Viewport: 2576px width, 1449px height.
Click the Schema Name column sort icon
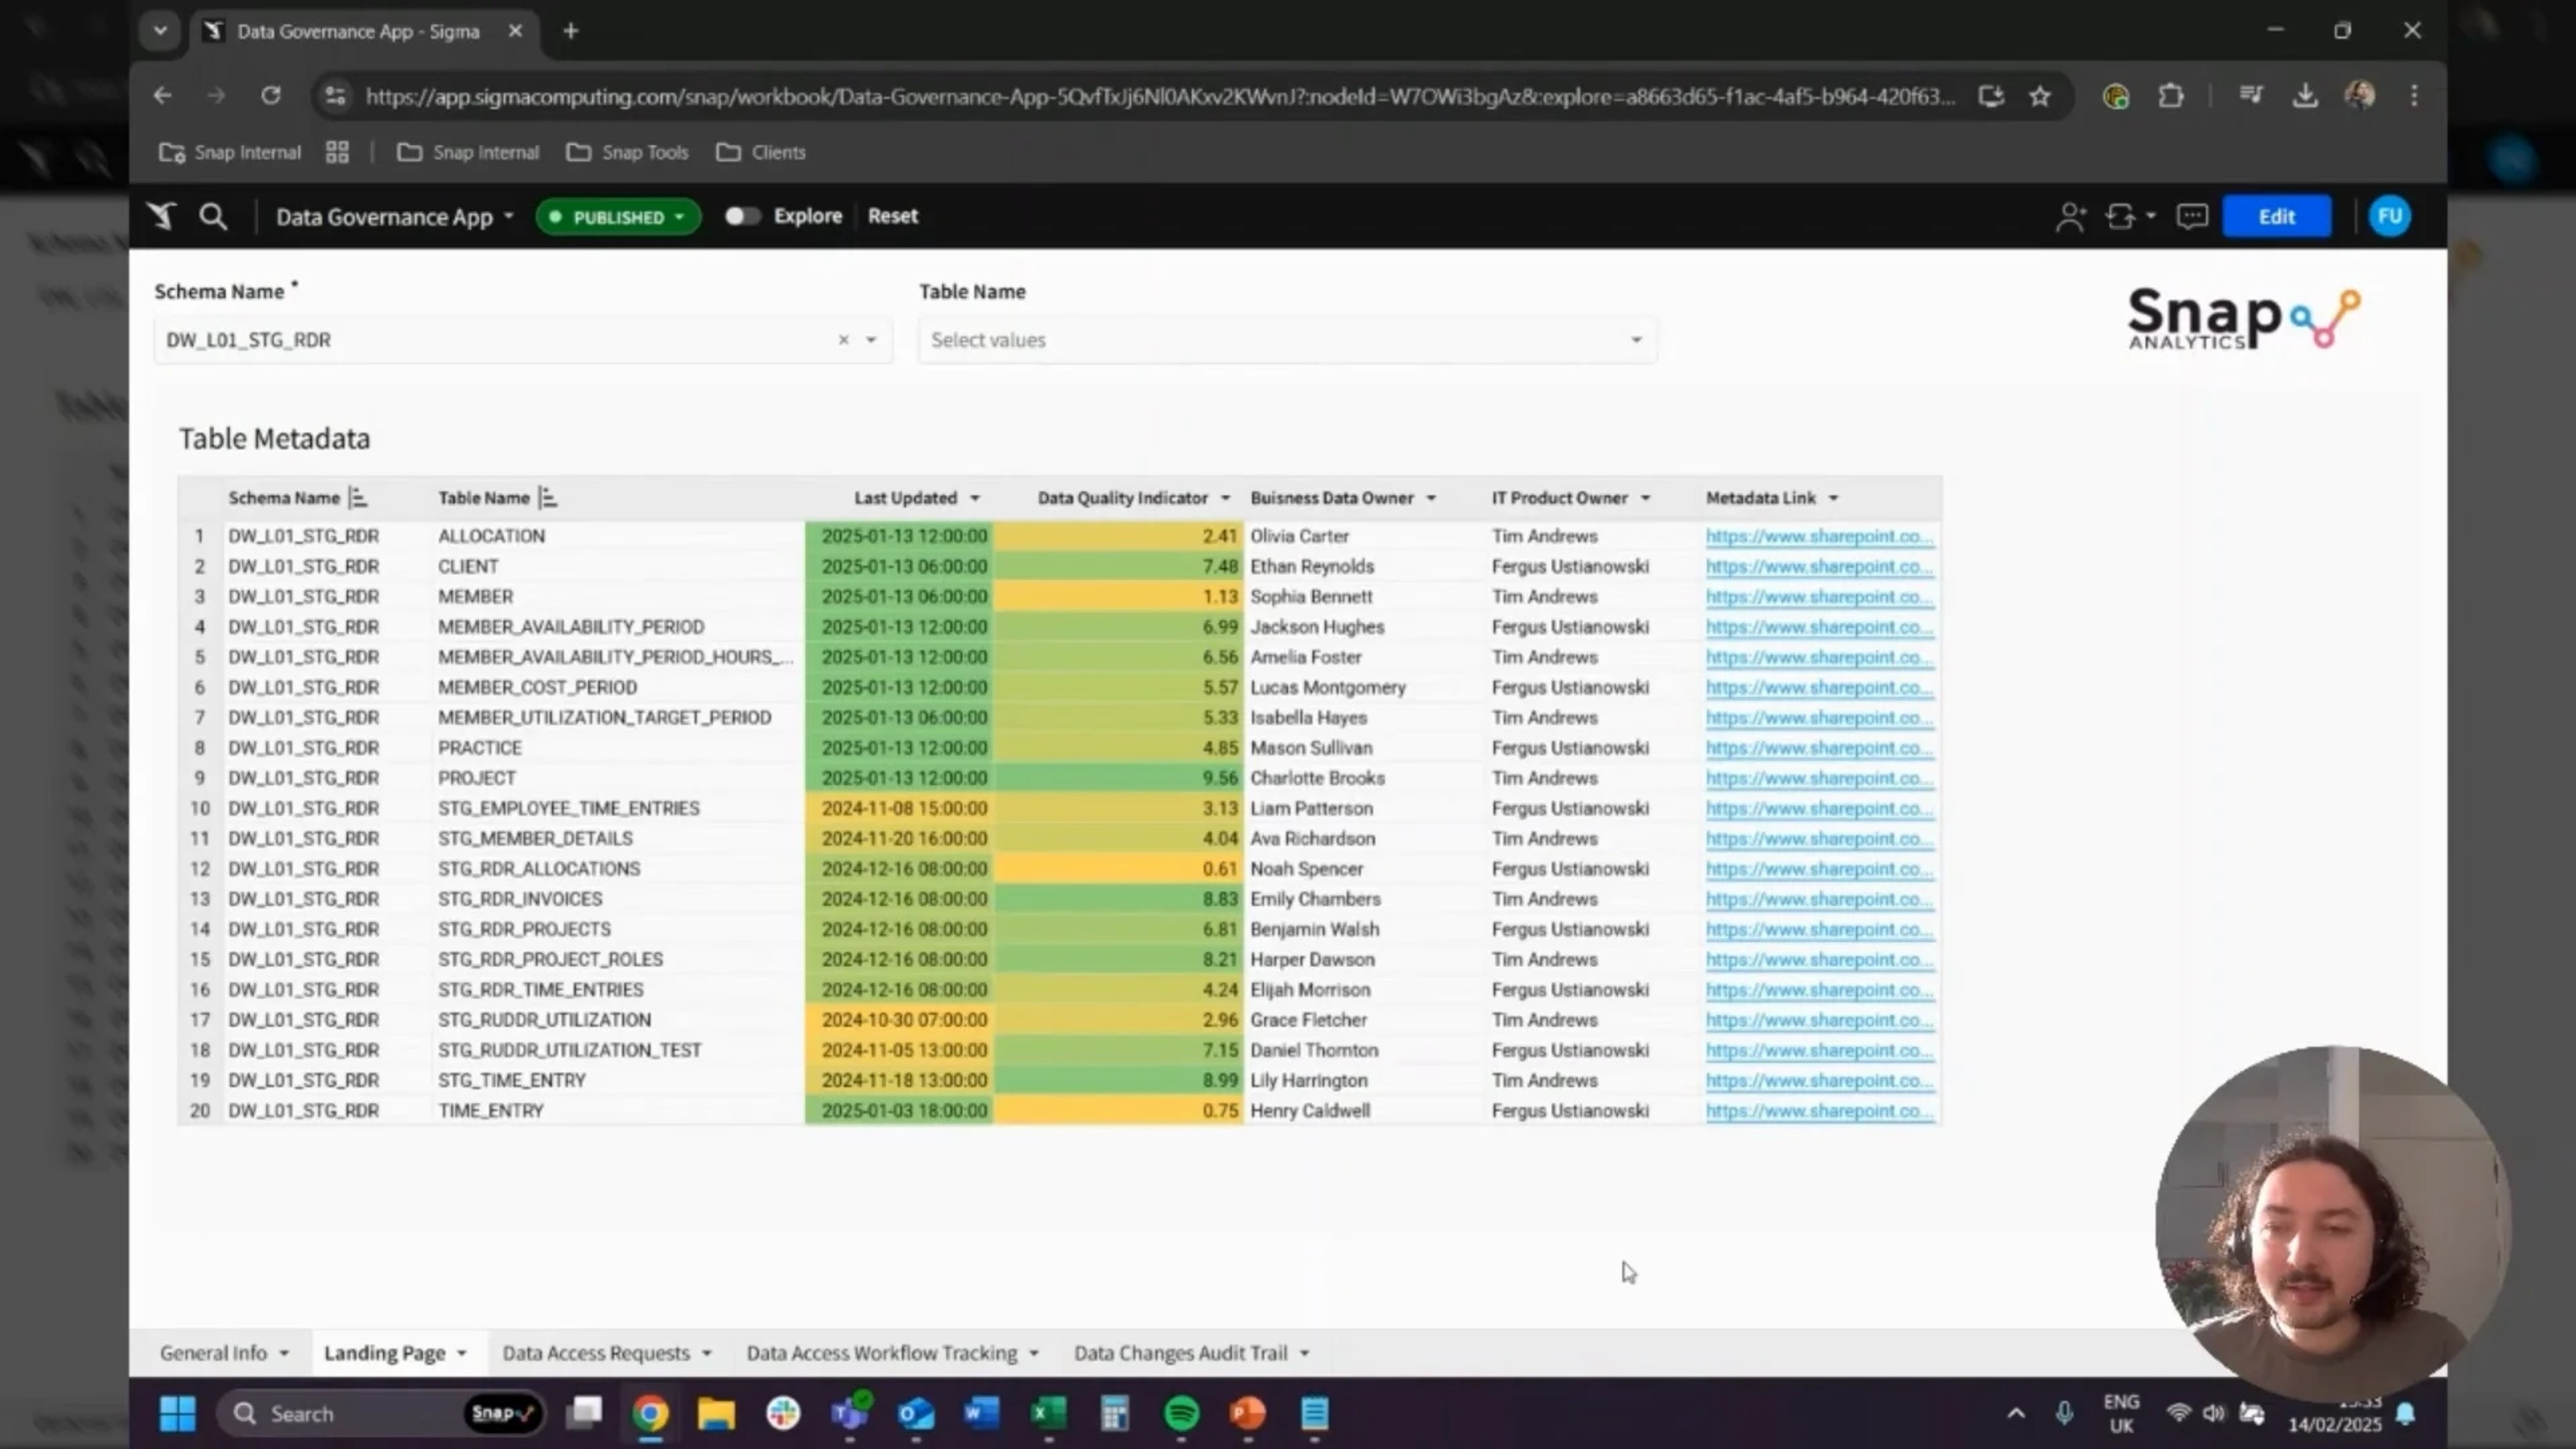[358, 498]
